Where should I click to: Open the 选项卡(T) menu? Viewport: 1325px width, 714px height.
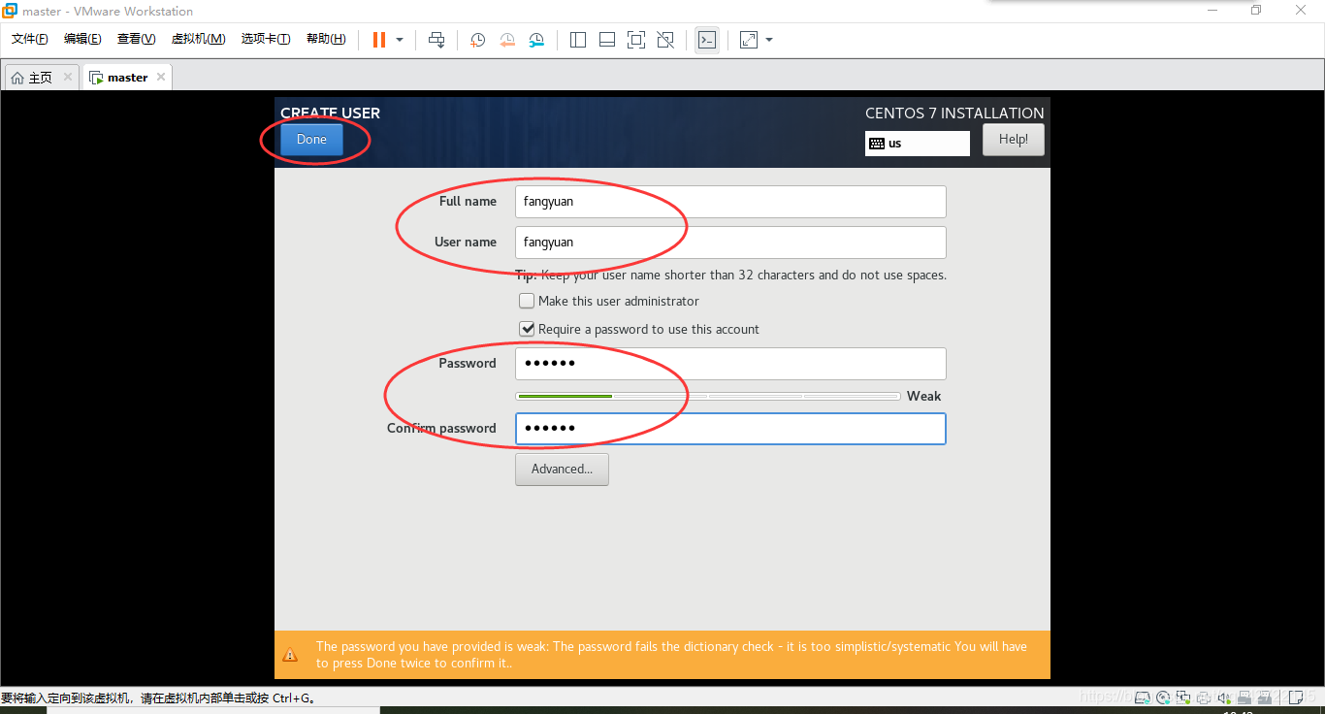click(266, 39)
